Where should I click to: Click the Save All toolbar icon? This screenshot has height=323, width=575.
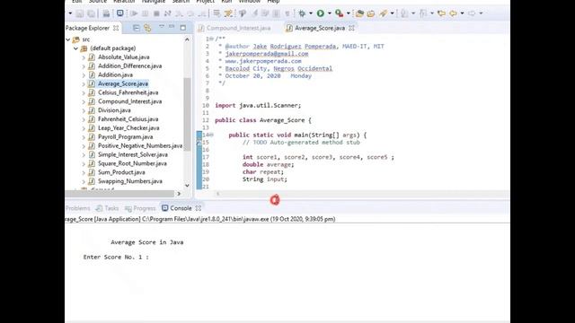click(91, 13)
